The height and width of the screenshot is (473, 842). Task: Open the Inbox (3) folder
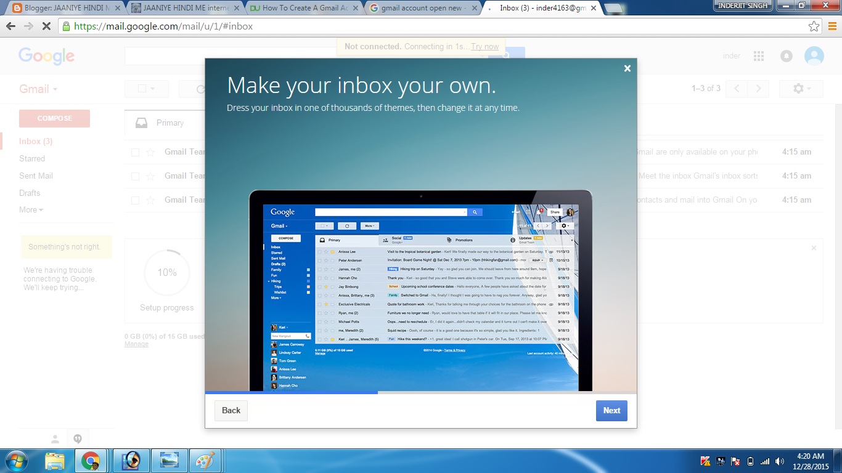(36, 141)
